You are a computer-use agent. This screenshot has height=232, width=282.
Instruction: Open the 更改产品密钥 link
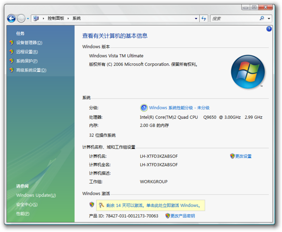point(183,216)
